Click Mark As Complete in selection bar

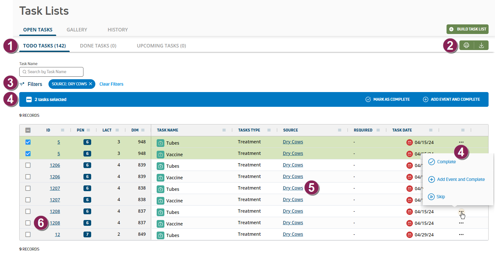point(388,99)
